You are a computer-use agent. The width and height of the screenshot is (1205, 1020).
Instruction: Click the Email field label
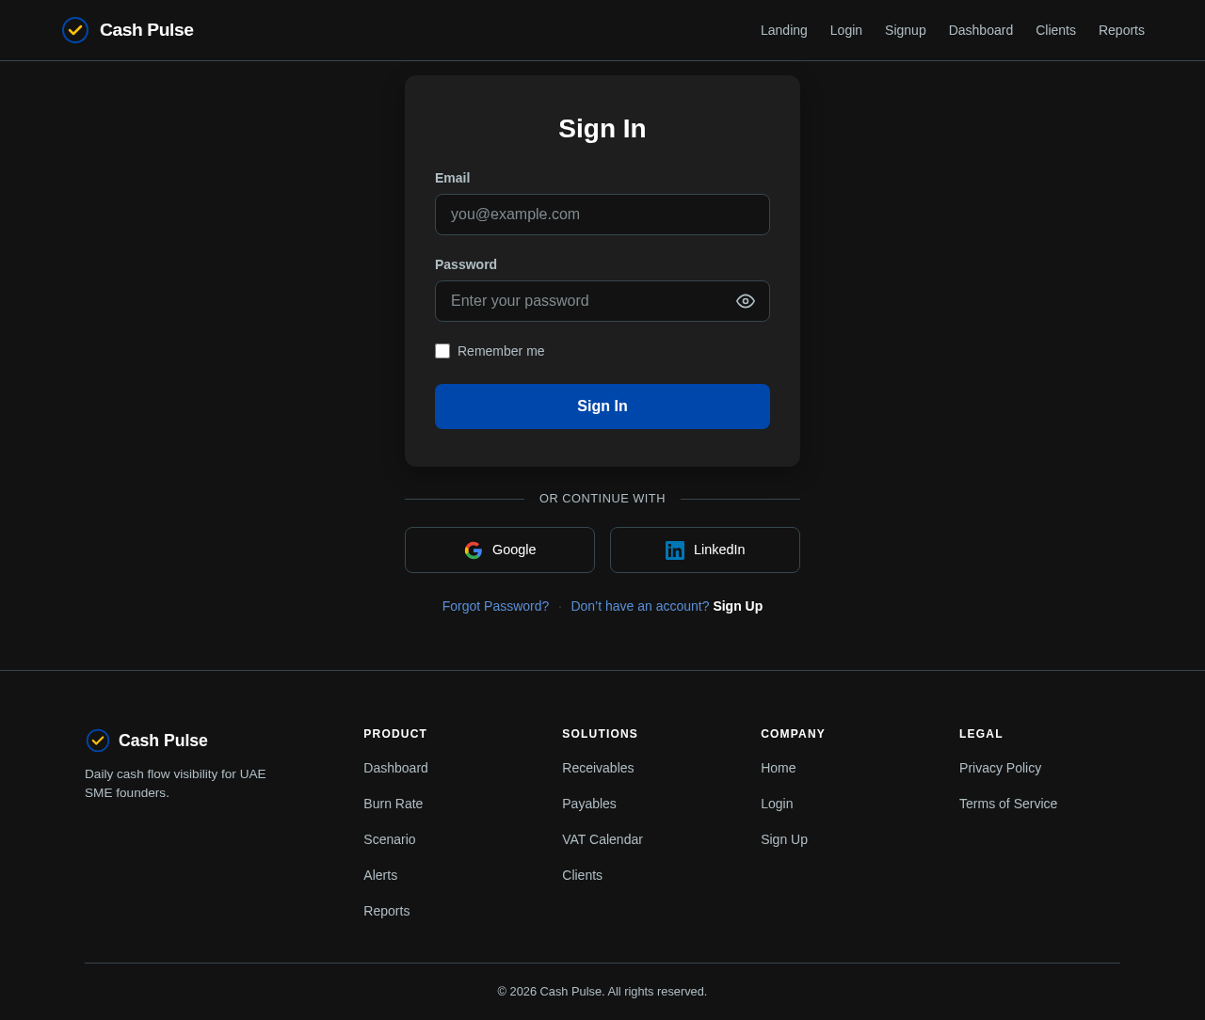pyautogui.click(x=452, y=178)
